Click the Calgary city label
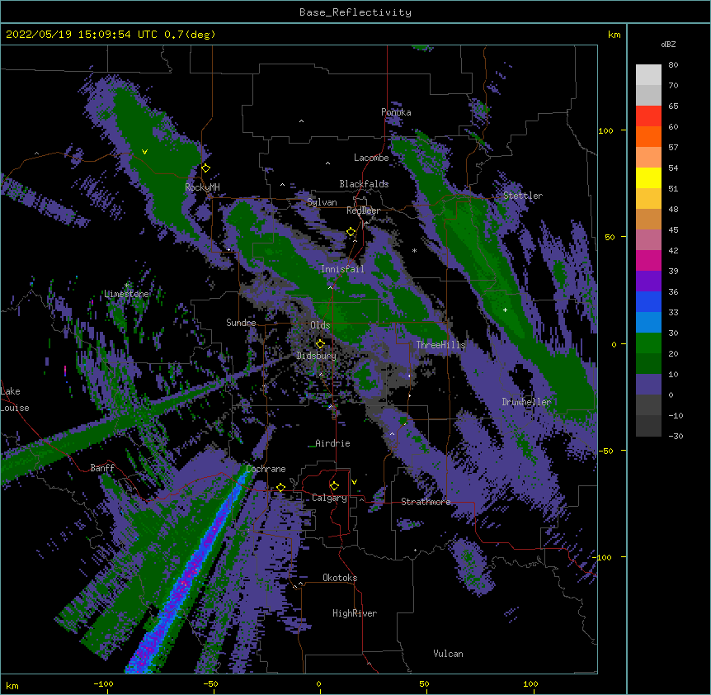This screenshot has height=695, width=711. point(330,498)
